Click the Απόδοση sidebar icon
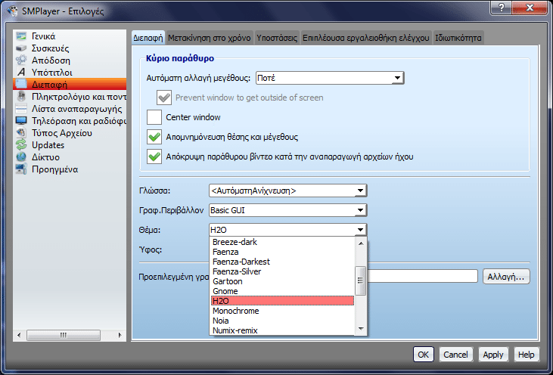553x375 pixels. point(21,60)
